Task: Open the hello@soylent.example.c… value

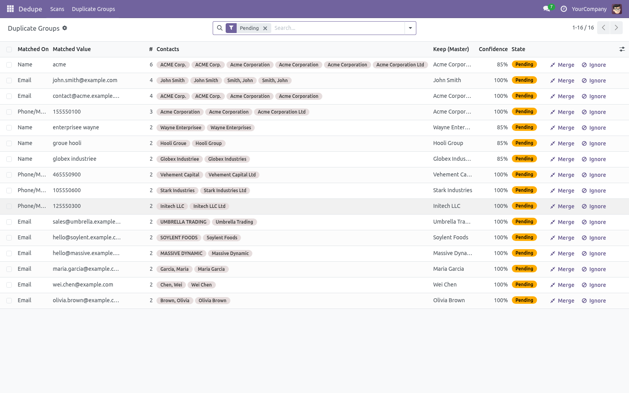Action: [x=87, y=237]
